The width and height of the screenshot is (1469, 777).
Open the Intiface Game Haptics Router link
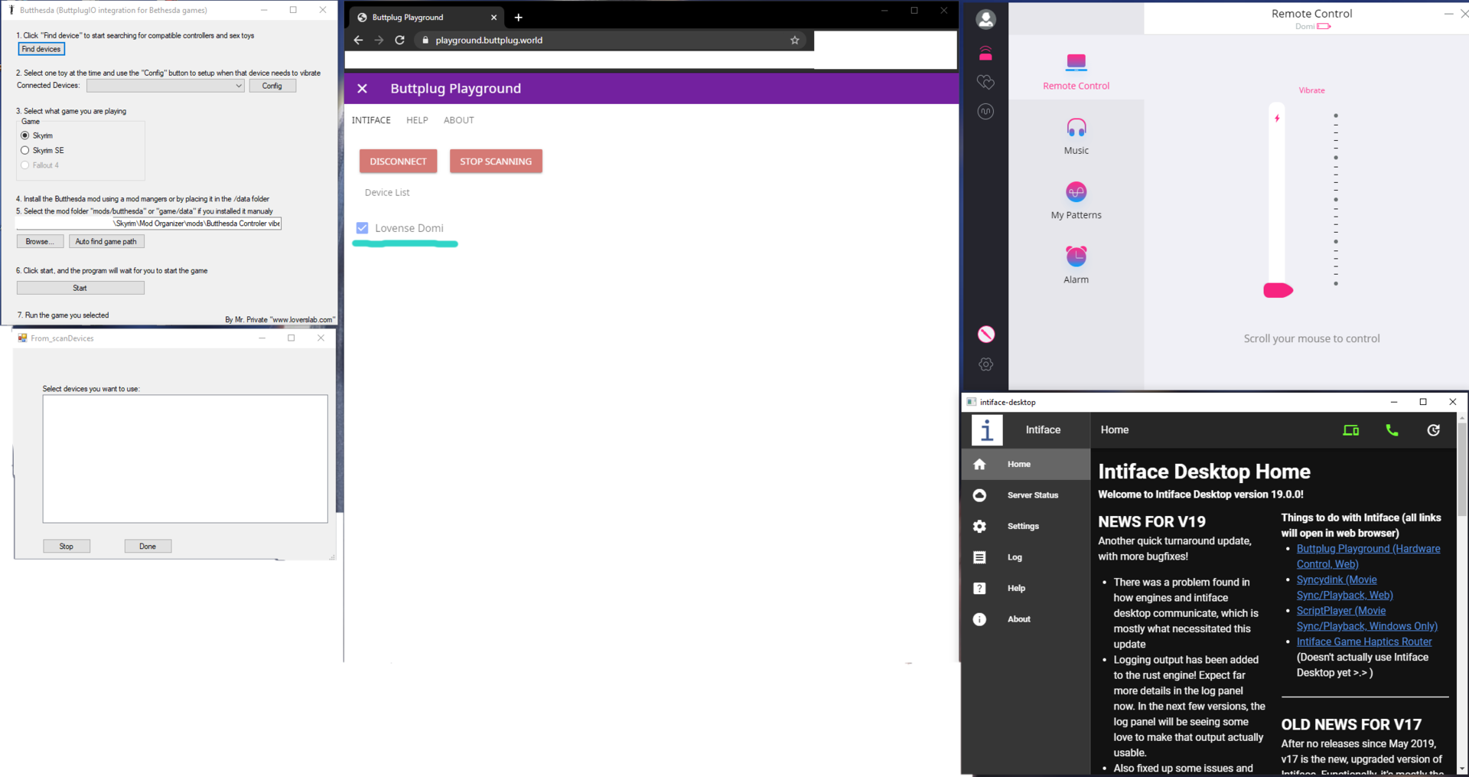coord(1364,642)
